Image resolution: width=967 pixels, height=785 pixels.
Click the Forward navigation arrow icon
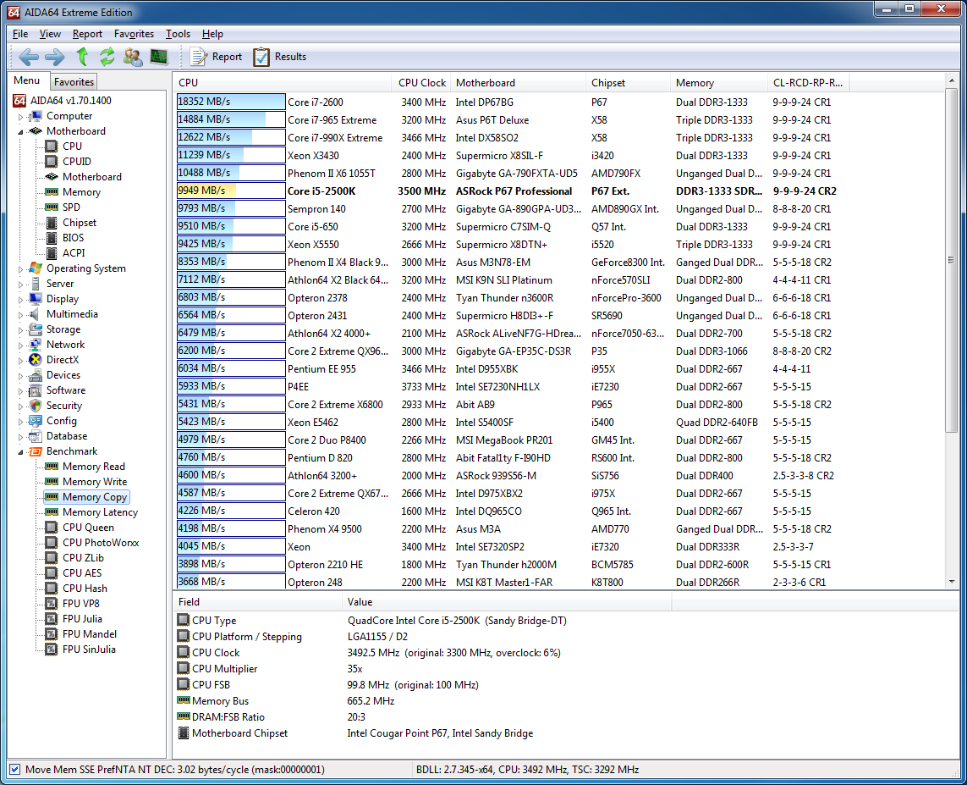pyautogui.click(x=55, y=57)
